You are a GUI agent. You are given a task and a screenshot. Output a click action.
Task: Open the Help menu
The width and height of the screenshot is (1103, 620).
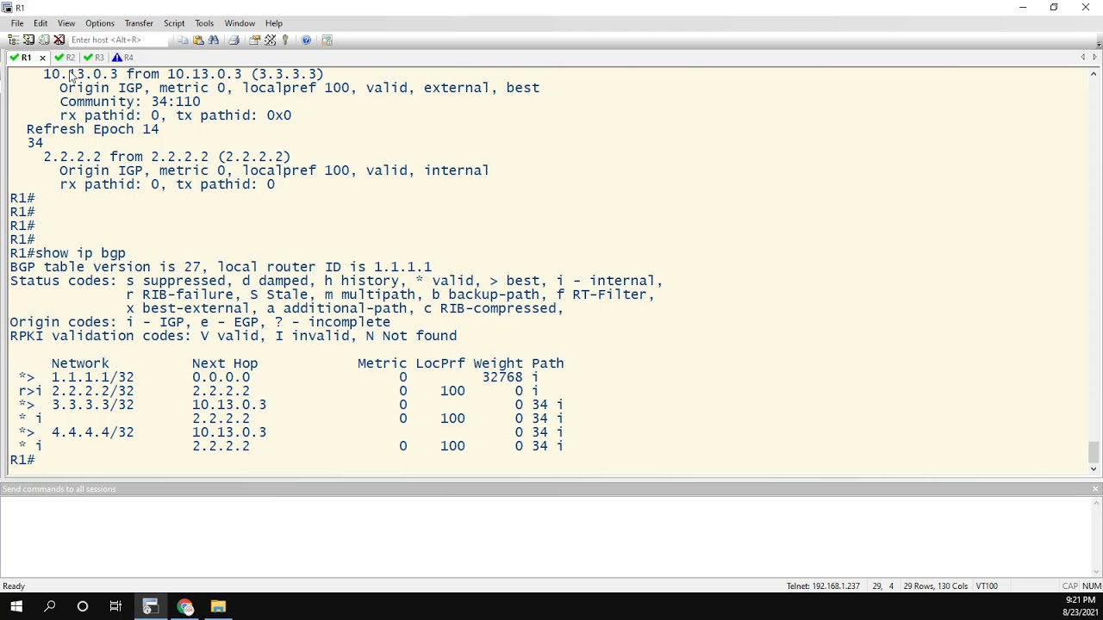click(274, 23)
